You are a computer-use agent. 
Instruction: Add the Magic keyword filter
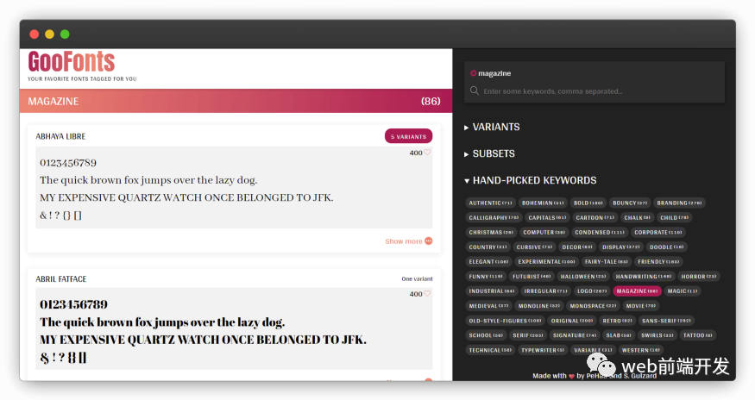[x=683, y=291]
